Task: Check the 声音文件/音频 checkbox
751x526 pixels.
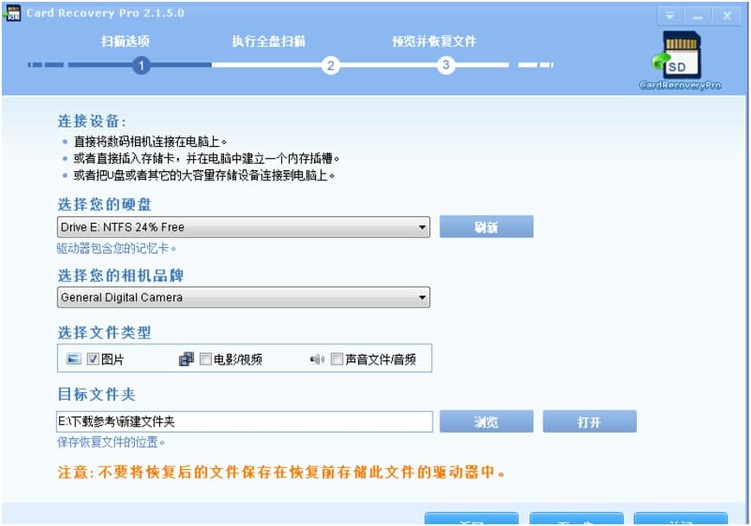Action: point(337,358)
